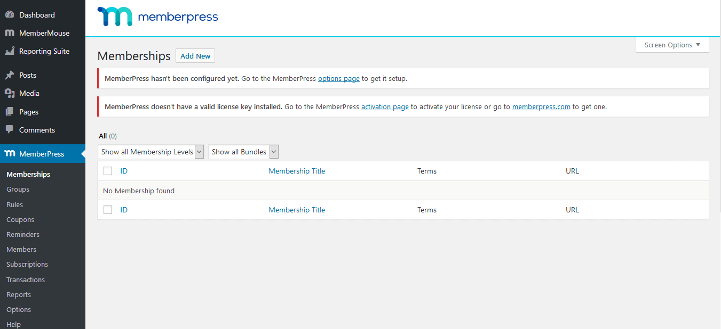Open the Groups submenu item

(x=18, y=189)
